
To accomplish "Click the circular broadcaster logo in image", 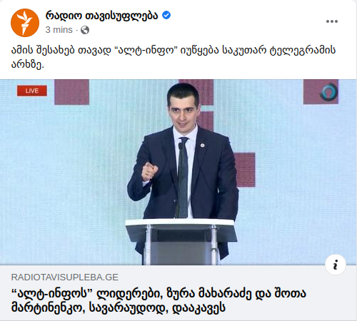I will 328,92.
